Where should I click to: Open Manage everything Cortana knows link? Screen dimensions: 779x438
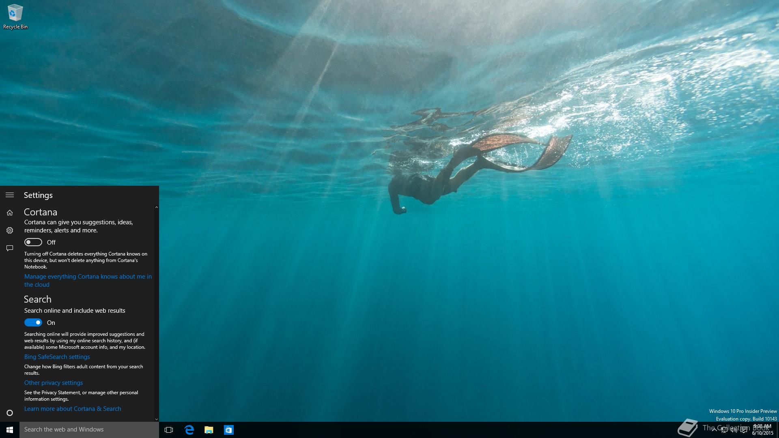click(88, 281)
